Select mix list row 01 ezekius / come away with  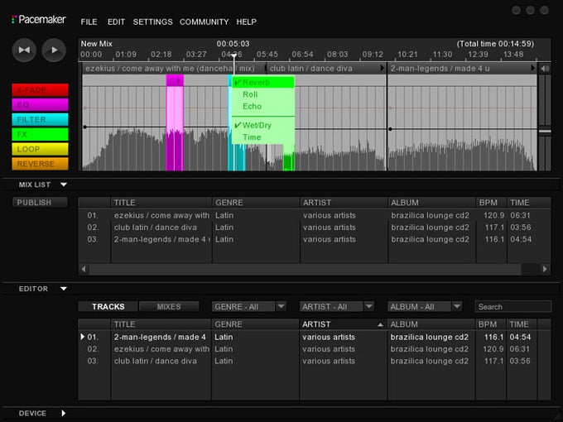point(314,215)
